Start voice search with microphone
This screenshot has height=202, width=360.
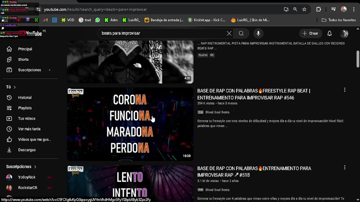[x=258, y=33]
